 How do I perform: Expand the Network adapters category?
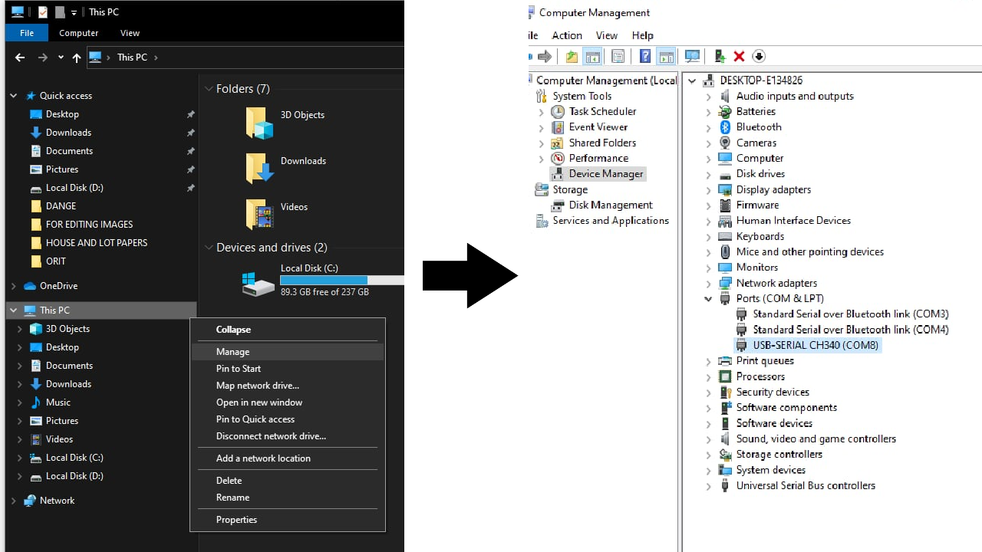[708, 283]
